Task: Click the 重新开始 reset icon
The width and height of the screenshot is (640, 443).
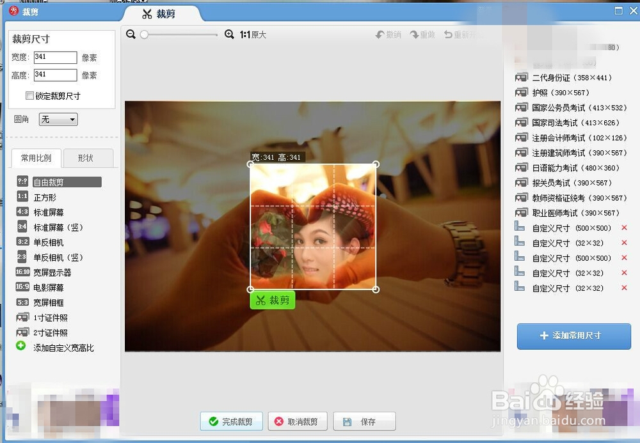Action: click(x=448, y=35)
